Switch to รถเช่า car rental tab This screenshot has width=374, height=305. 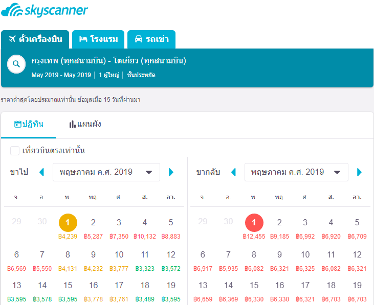[x=151, y=39]
